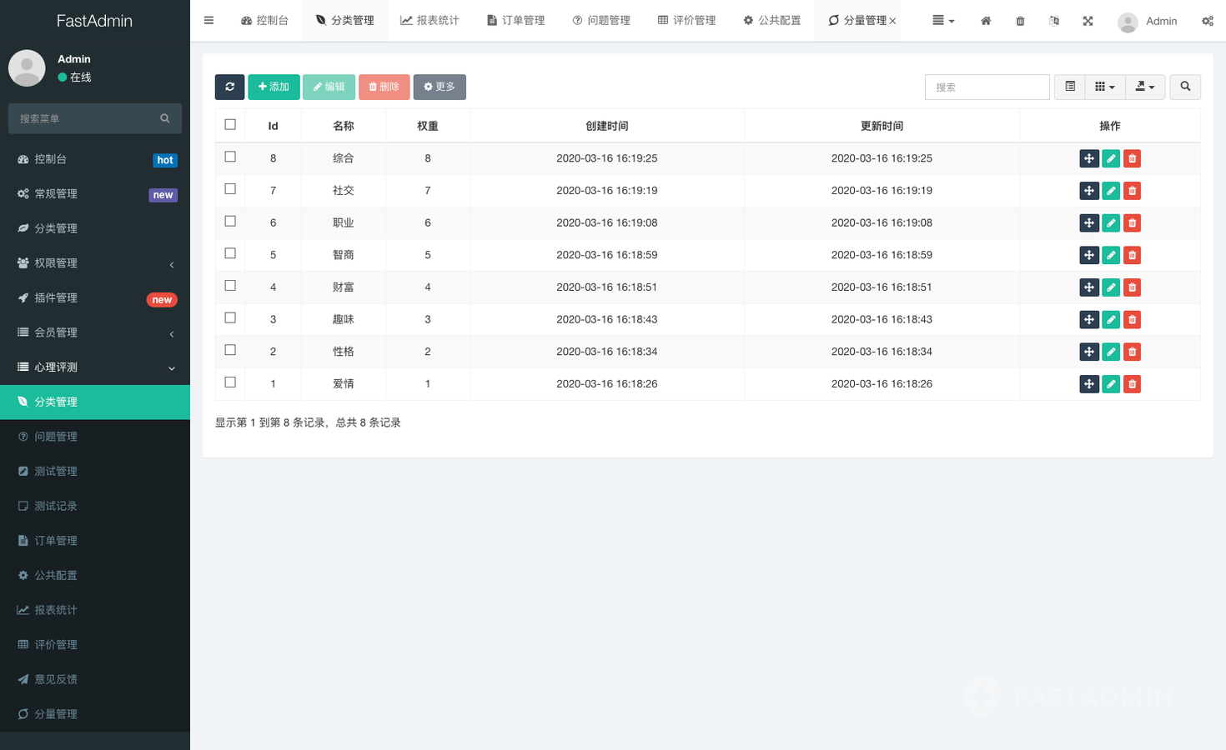This screenshot has height=750, width=1226.
Task: Click the refresh table icon button
Action: (229, 87)
